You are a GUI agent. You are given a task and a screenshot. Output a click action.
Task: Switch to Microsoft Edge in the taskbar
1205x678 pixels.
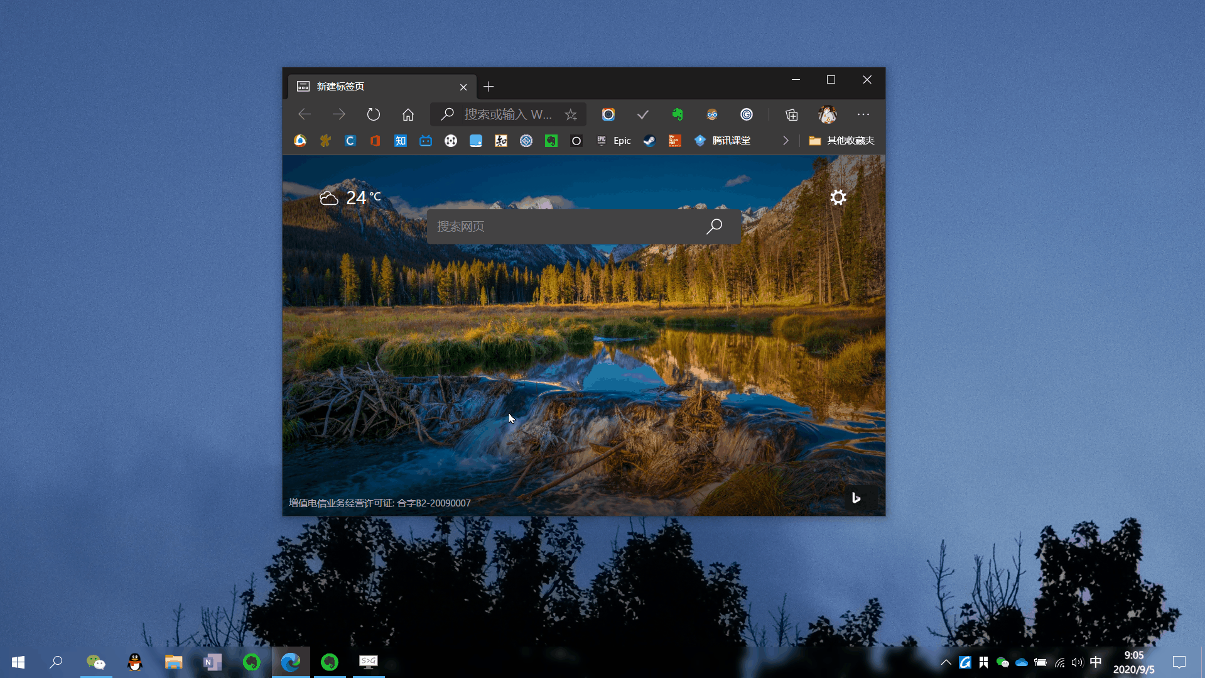[x=291, y=662]
